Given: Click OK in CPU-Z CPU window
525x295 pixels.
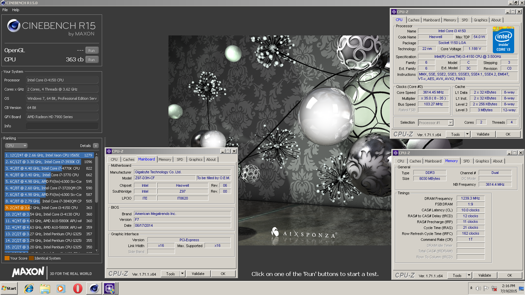Looking at the screenshot, I should pyautogui.click(x=508, y=134).
